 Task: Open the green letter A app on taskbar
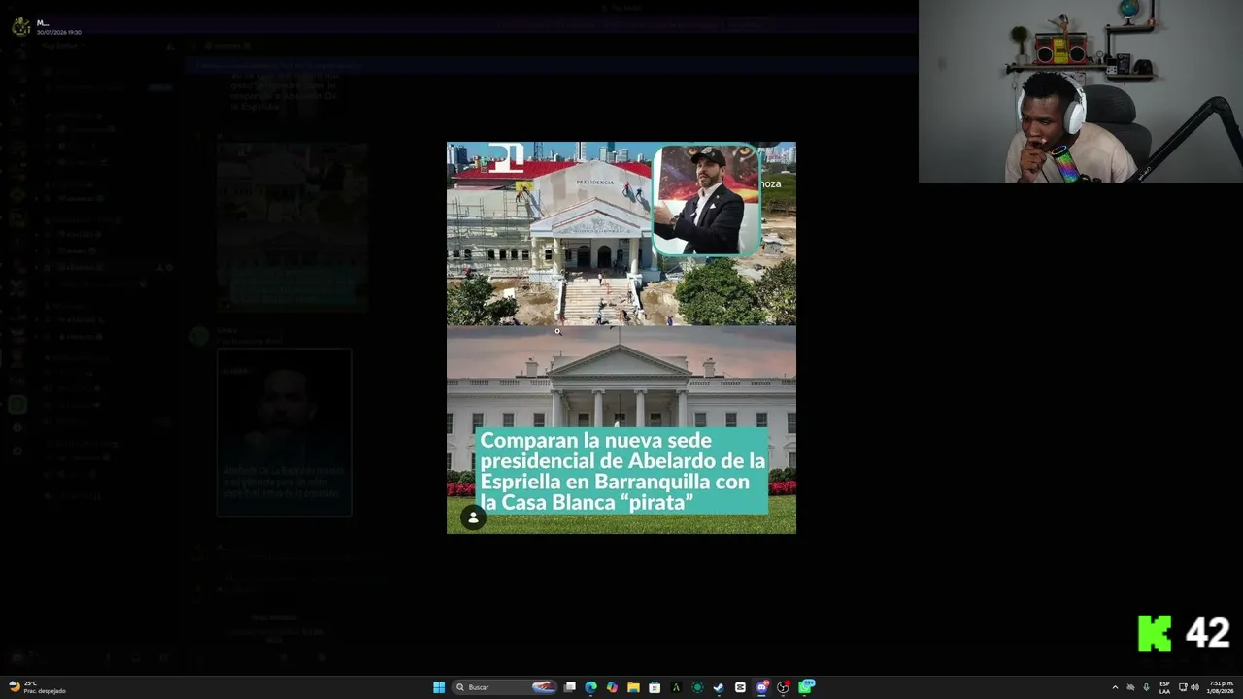coord(676,687)
